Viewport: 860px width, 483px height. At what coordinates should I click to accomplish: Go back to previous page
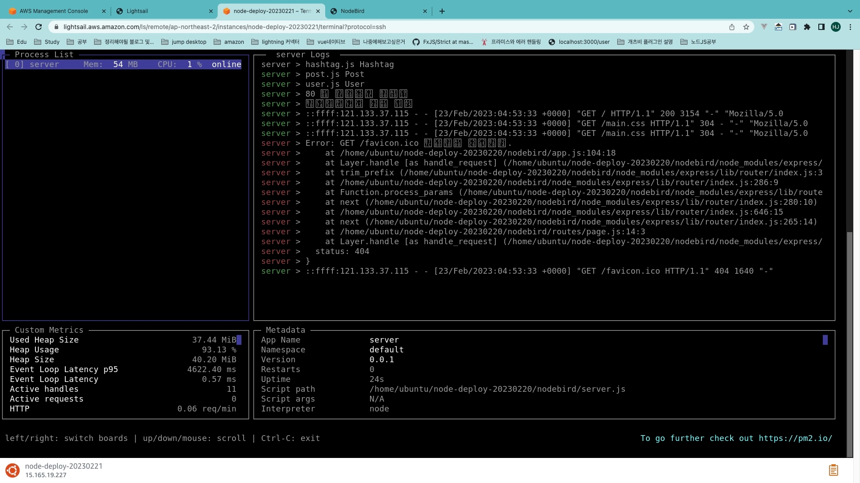click(x=10, y=27)
